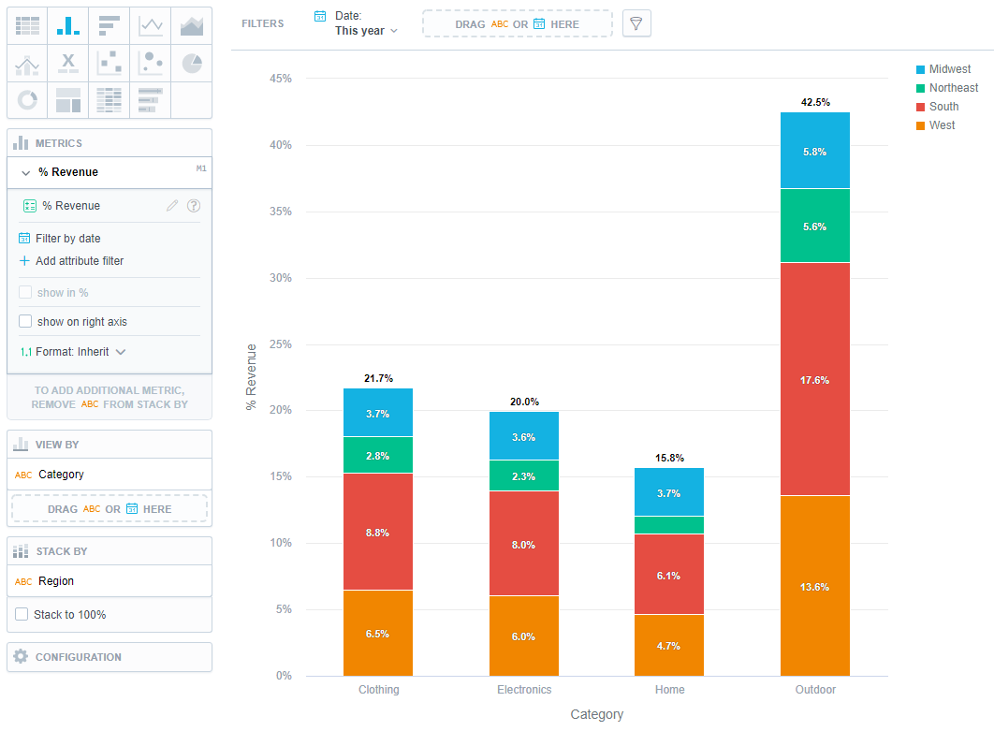Select the Area chart type
Screen dimensions: 994x731
tap(192, 26)
